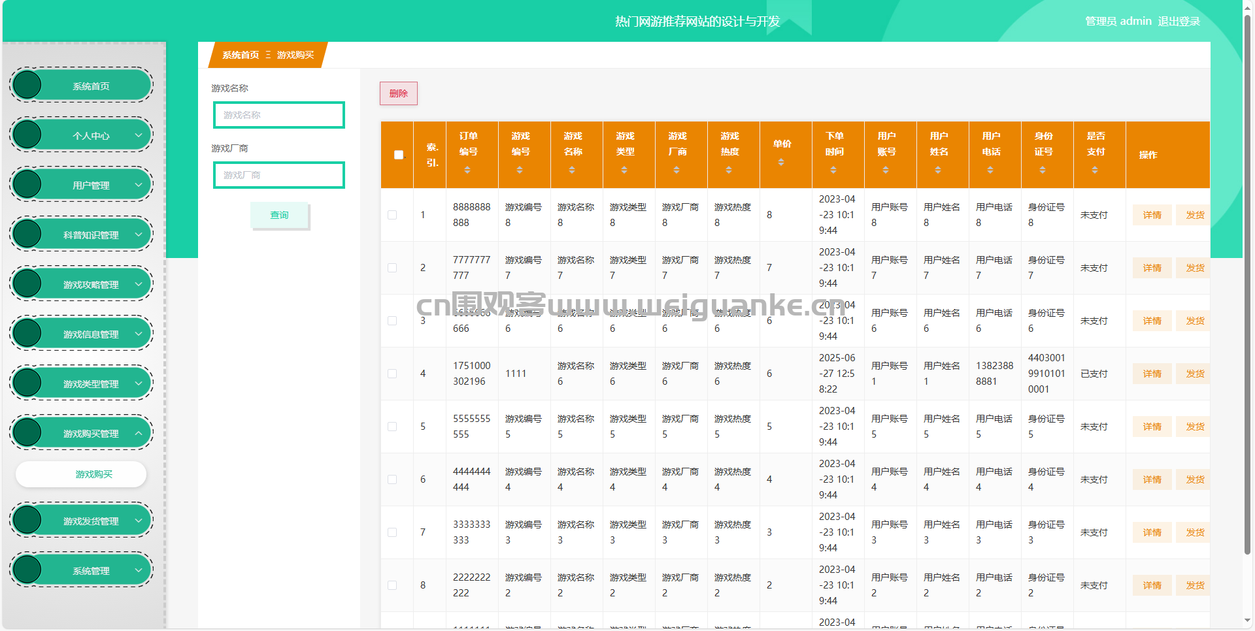Click the circle icon beside 个人中心

point(27,135)
